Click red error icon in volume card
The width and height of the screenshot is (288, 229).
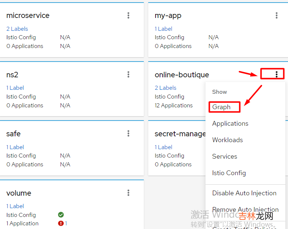click(x=61, y=224)
